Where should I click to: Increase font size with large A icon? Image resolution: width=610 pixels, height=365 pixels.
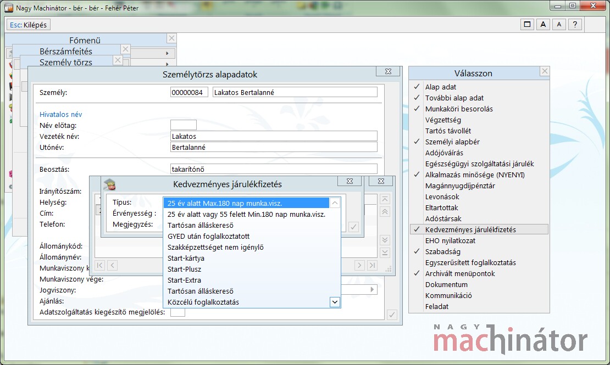543,25
